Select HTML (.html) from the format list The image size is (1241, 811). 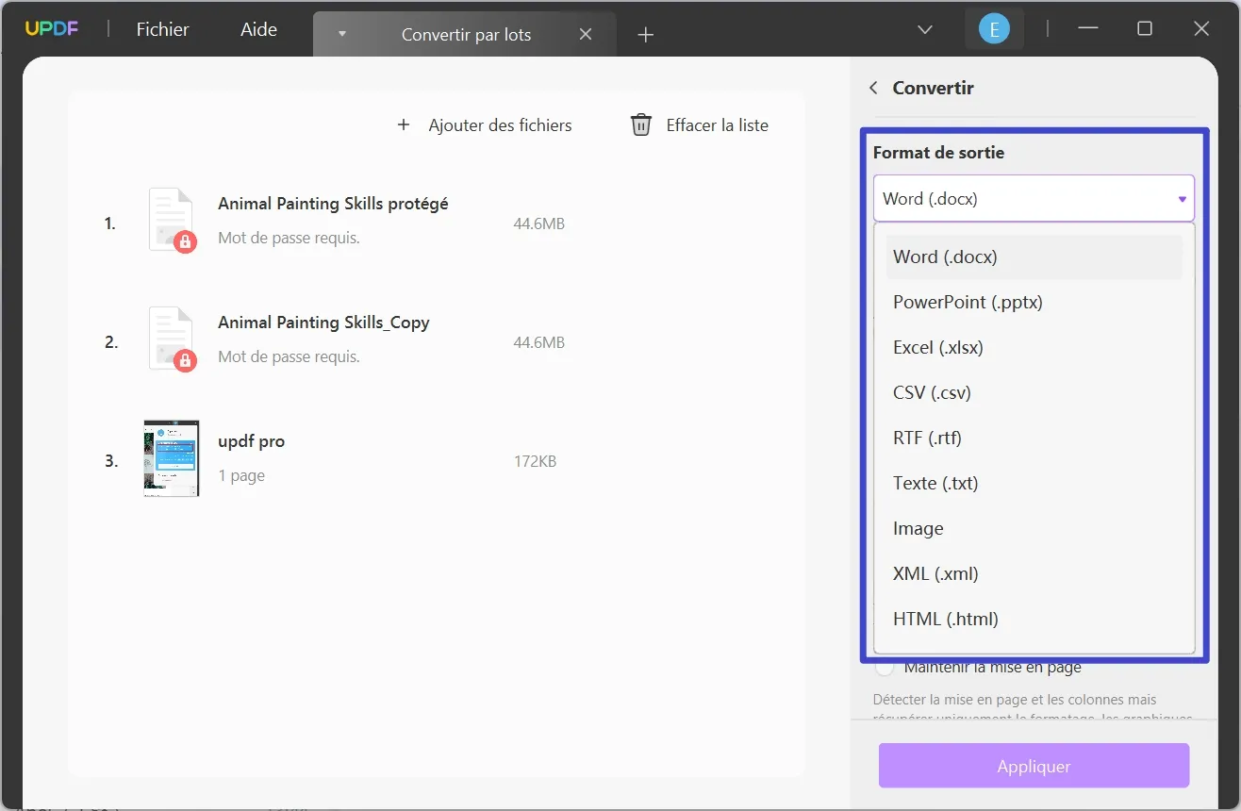click(x=945, y=619)
